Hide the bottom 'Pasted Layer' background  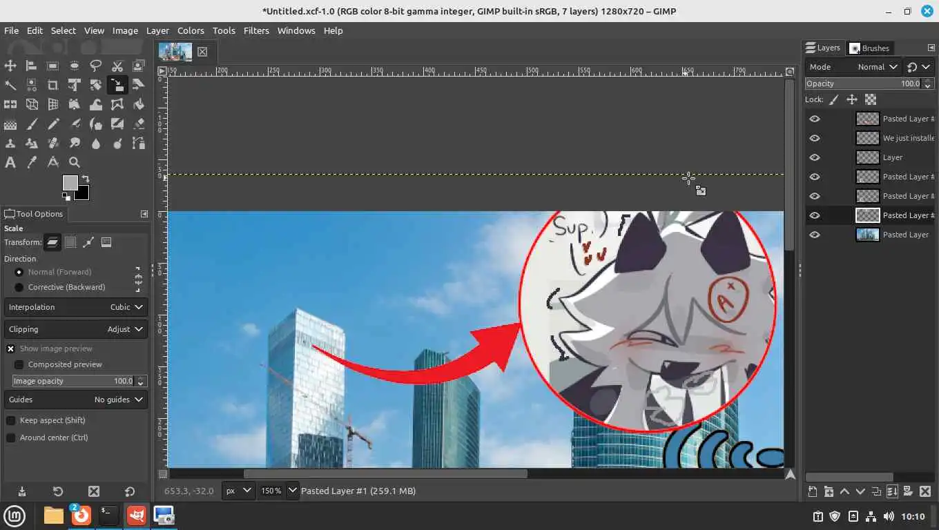[815, 235]
